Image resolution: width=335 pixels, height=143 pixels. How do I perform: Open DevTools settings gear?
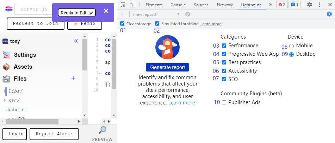click(x=309, y=5)
